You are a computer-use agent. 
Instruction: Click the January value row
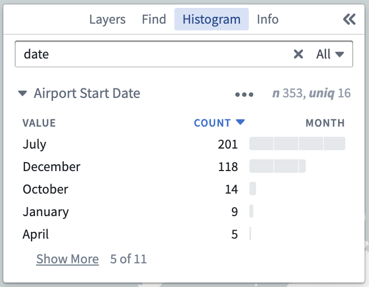[184, 212]
